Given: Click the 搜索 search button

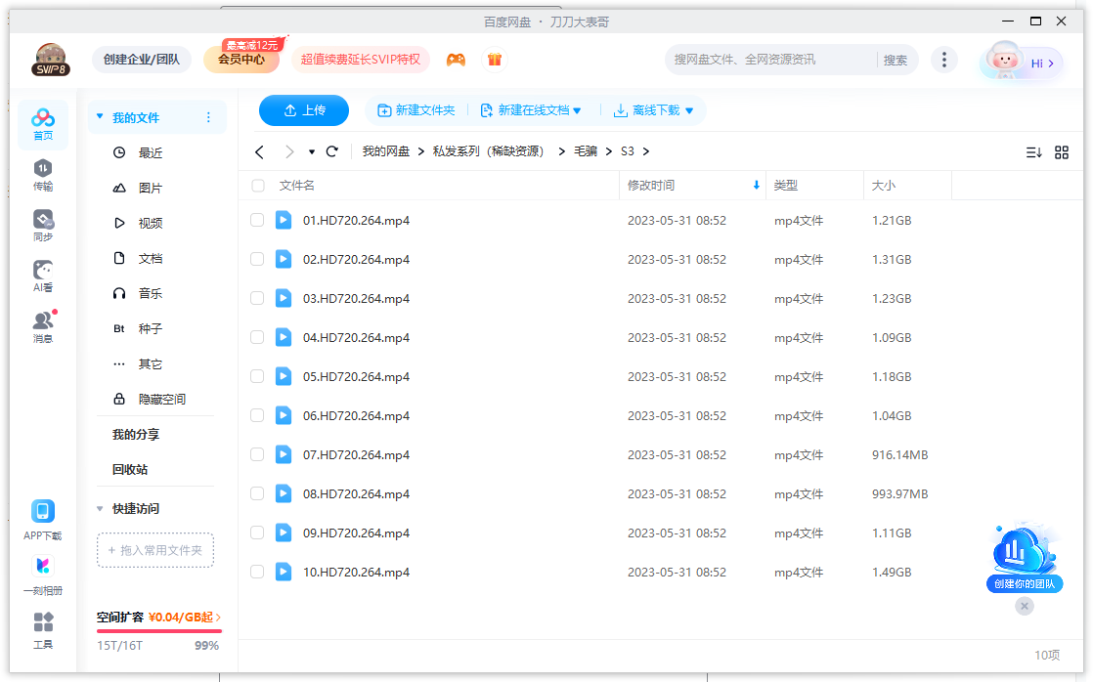Looking at the screenshot, I should (x=896, y=61).
